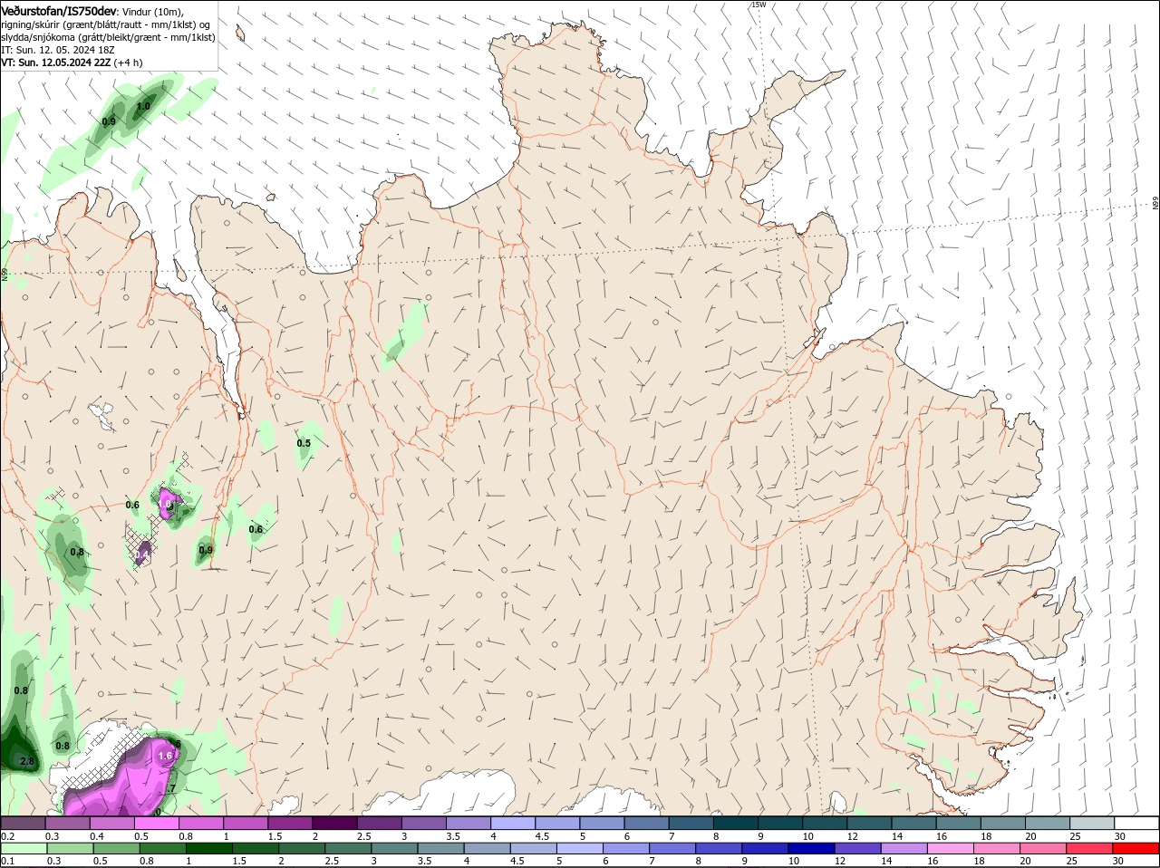The width and height of the screenshot is (1160, 868).
Task: Pick the white swatch at end of upper scale
Action: click(x=1136, y=823)
